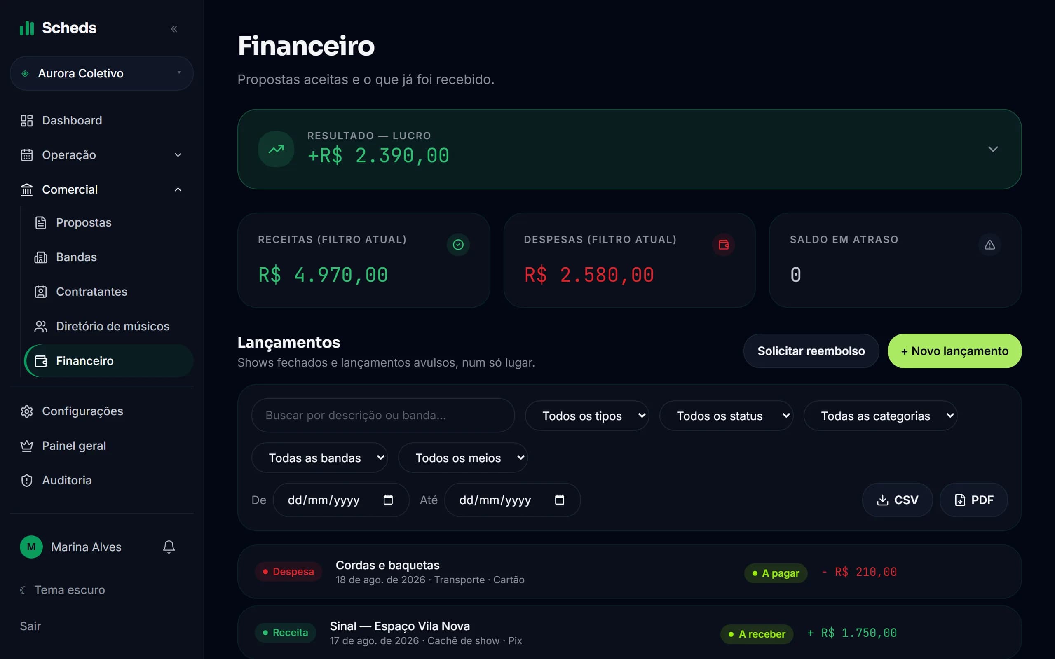Click the Scheds logo
The width and height of the screenshot is (1055, 659).
[x=58, y=28]
